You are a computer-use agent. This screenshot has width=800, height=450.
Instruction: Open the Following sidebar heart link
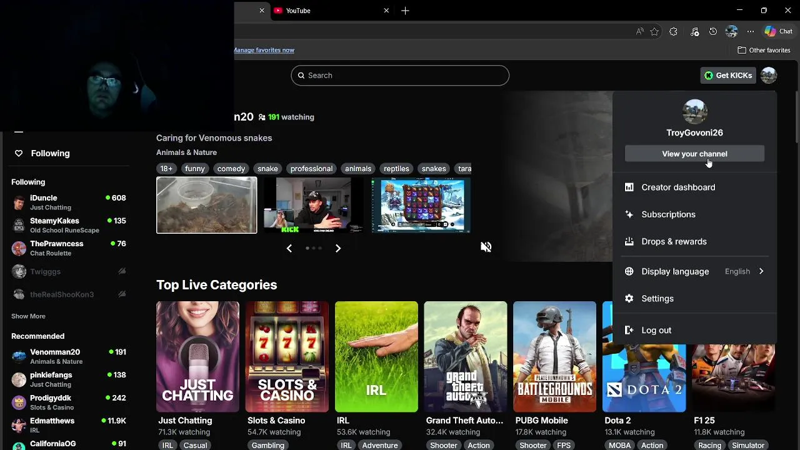click(x=42, y=153)
